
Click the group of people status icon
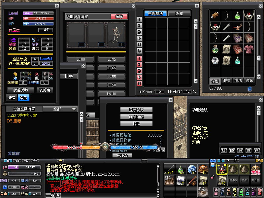click(17, 160)
